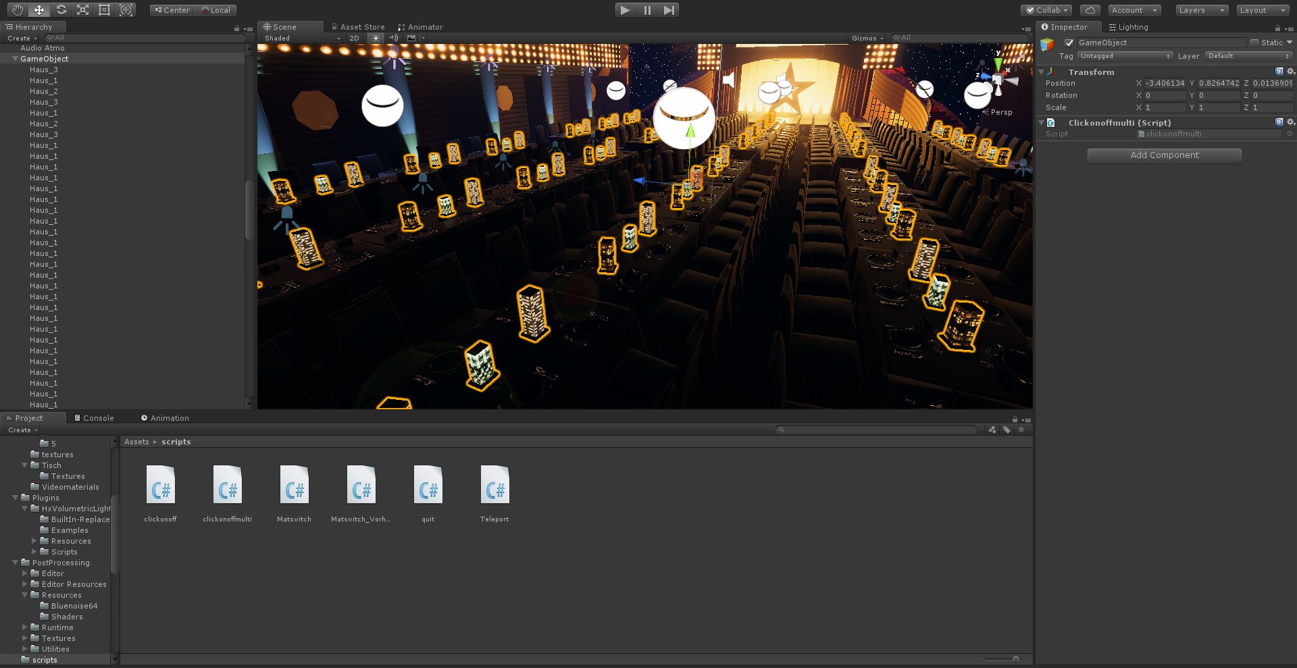The height and width of the screenshot is (668, 1297).
Task: Toggle Local handle rotation mode
Action: point(215,10)
